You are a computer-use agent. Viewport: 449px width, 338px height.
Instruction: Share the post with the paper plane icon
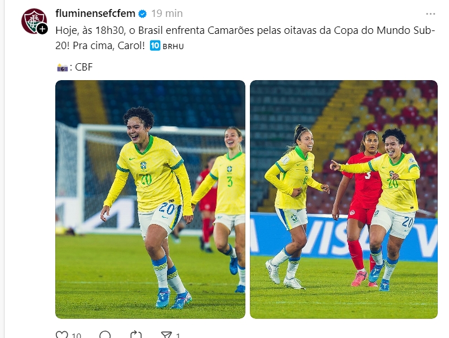tap(166, 335)
